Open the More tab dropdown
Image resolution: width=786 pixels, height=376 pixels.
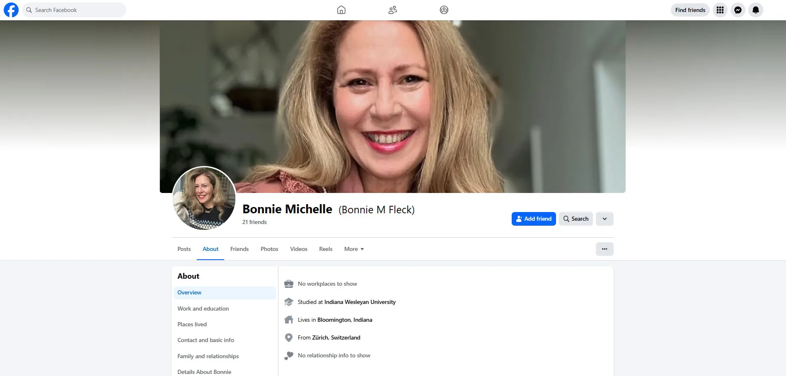[354, 249]
